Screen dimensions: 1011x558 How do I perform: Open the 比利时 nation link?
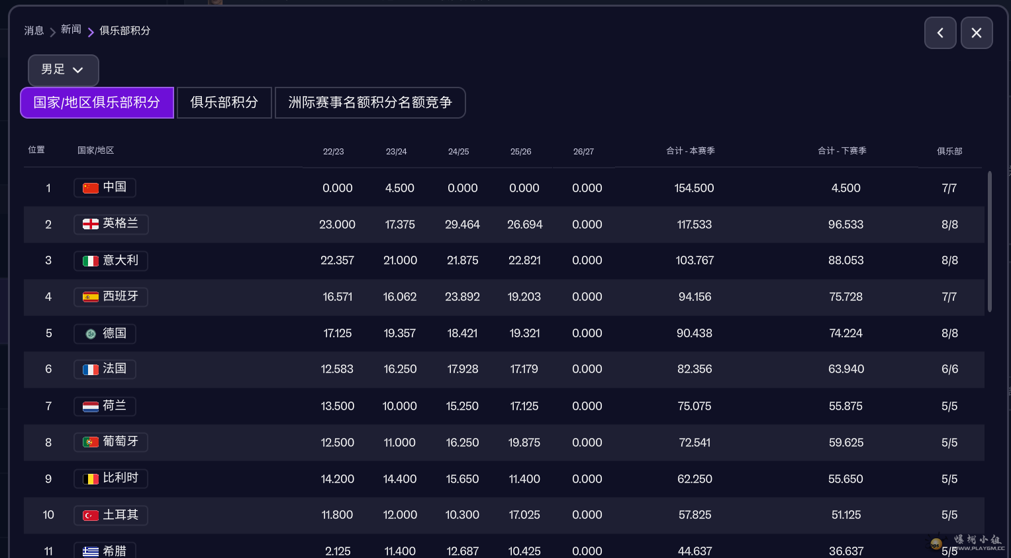coord(111,478)
